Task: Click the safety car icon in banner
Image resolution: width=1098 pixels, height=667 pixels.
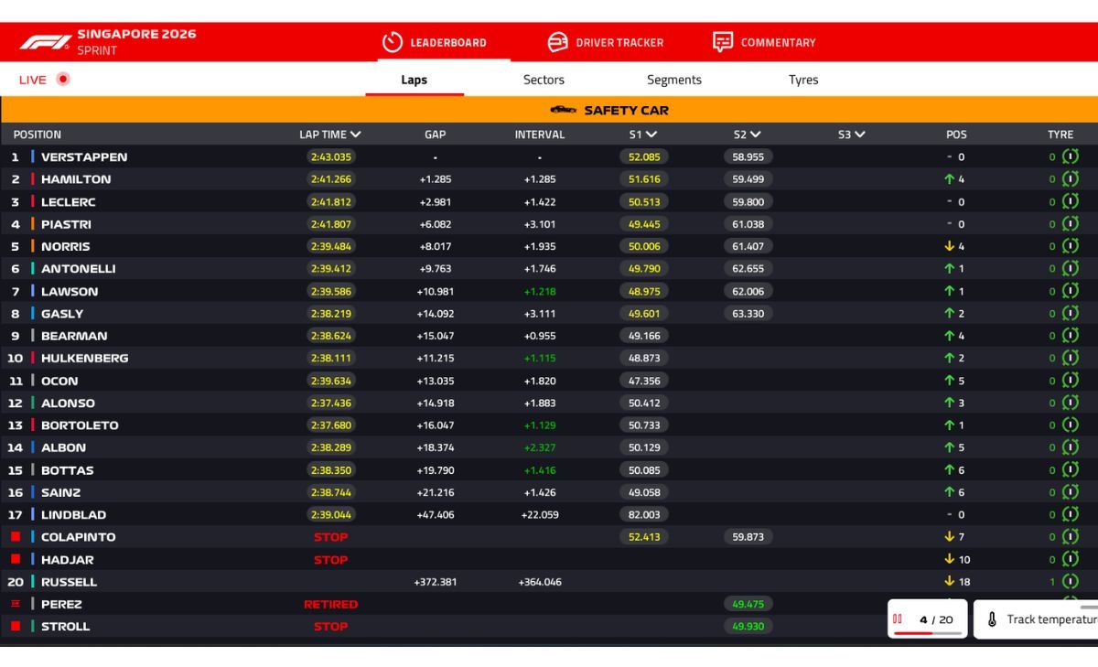Action: click(x=563, y=110)
